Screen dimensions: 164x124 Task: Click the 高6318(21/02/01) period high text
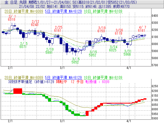pyautogui.click(x=93, y=2)
